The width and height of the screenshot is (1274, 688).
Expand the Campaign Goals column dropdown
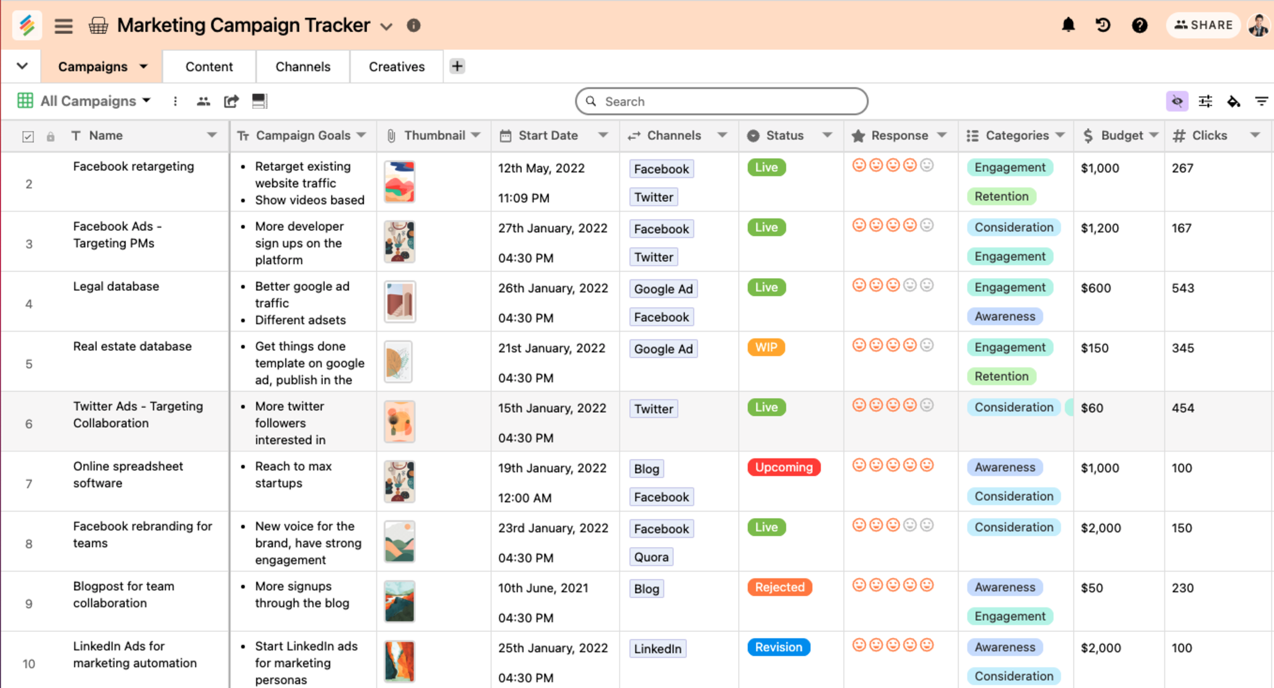point(360,135)
